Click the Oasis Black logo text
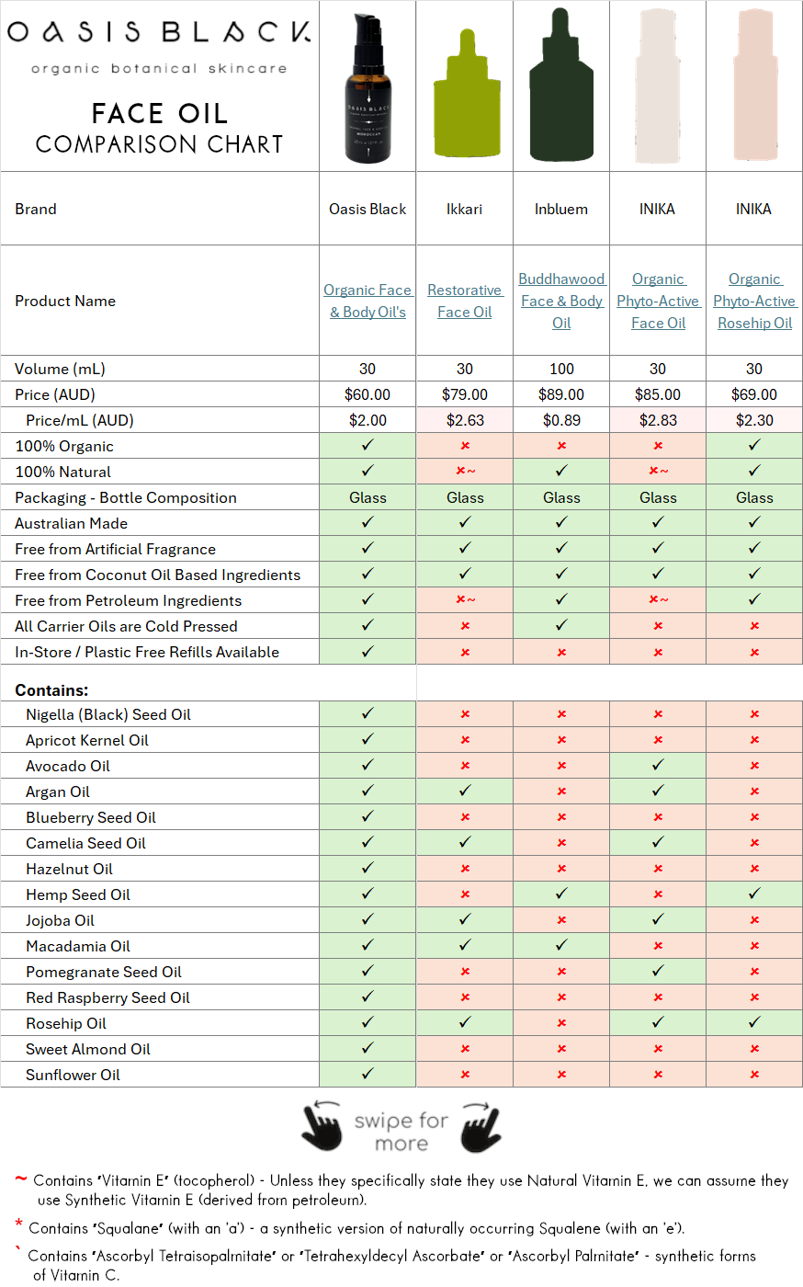This screenshot has height=1287, width=803. click(159, 32)
